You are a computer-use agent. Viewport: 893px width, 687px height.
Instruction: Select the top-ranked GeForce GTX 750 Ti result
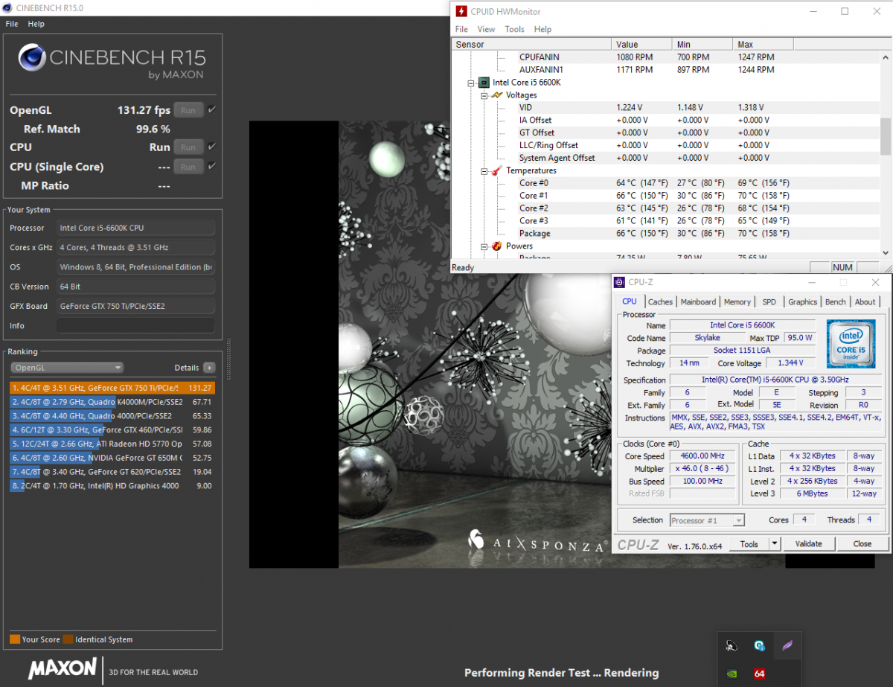tap(112, 388)
